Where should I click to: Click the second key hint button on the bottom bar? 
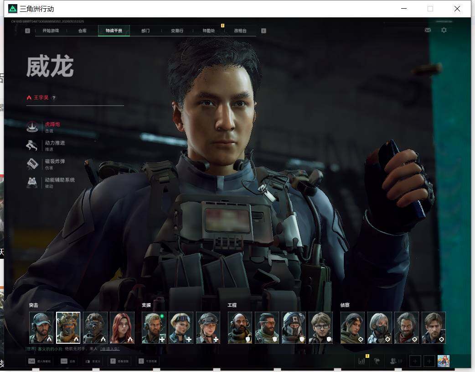(x=68, y=361)
